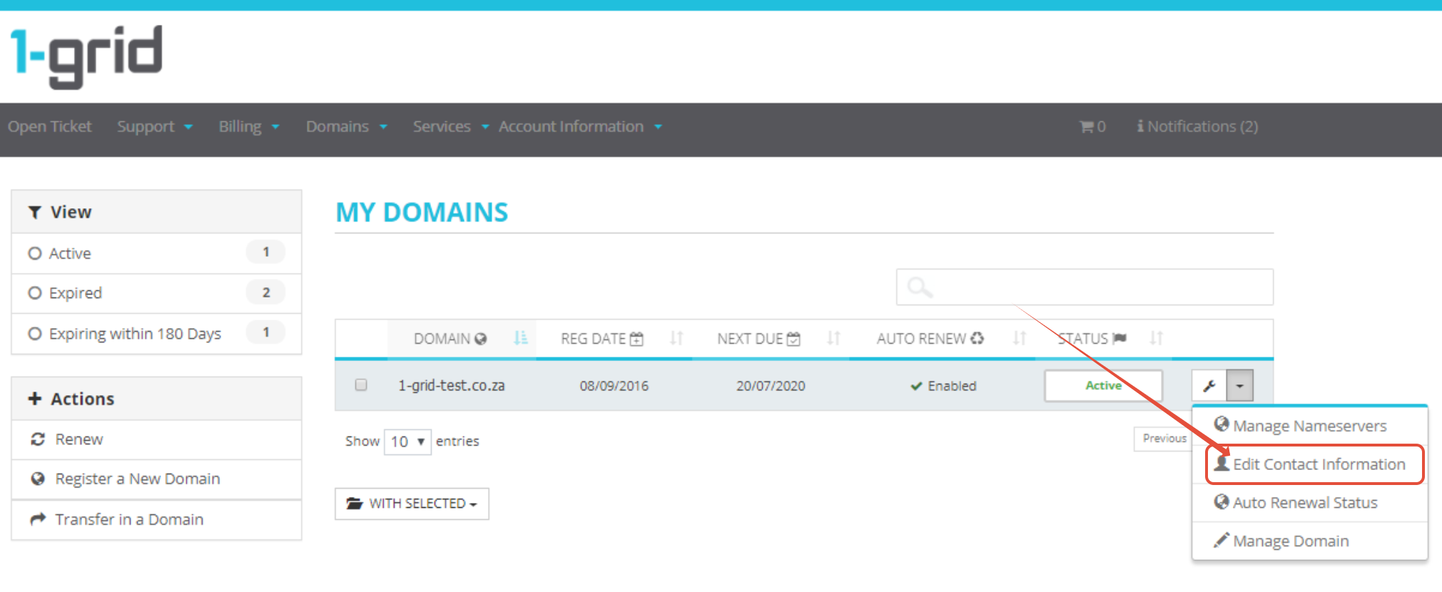Click the Expired count badge 2
Viewport: 1442px width, 592px height.
click(266, 292)
